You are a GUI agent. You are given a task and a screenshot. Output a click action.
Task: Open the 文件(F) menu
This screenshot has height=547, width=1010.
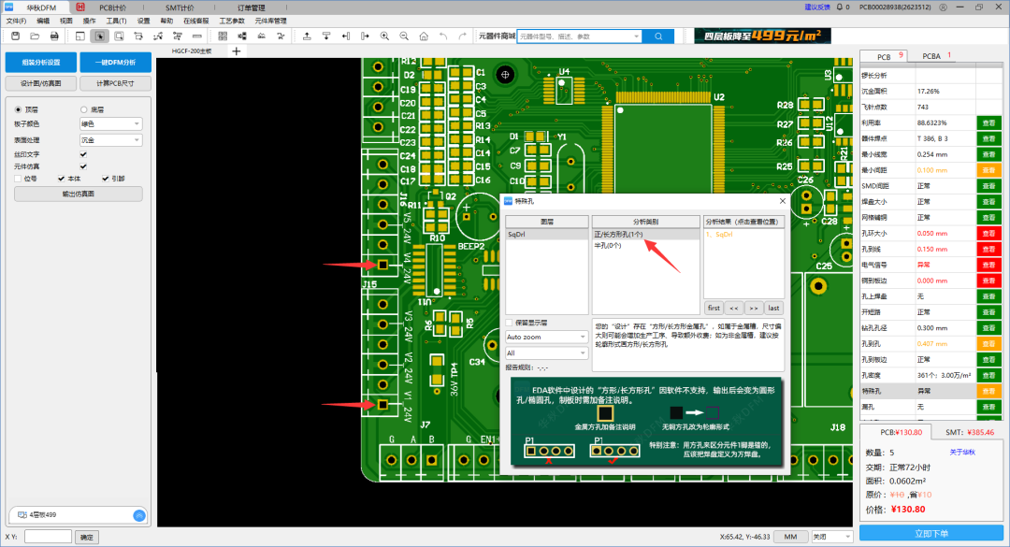[x=16, y=22]
